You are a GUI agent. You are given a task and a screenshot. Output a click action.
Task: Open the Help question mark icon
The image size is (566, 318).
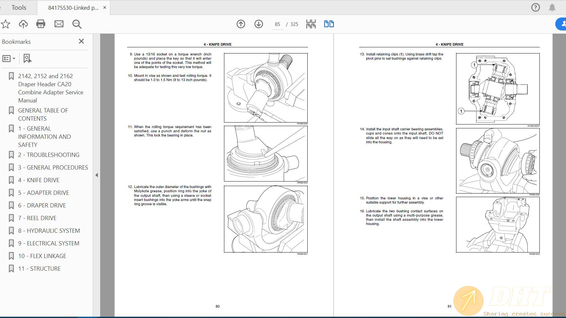(536, 7)
